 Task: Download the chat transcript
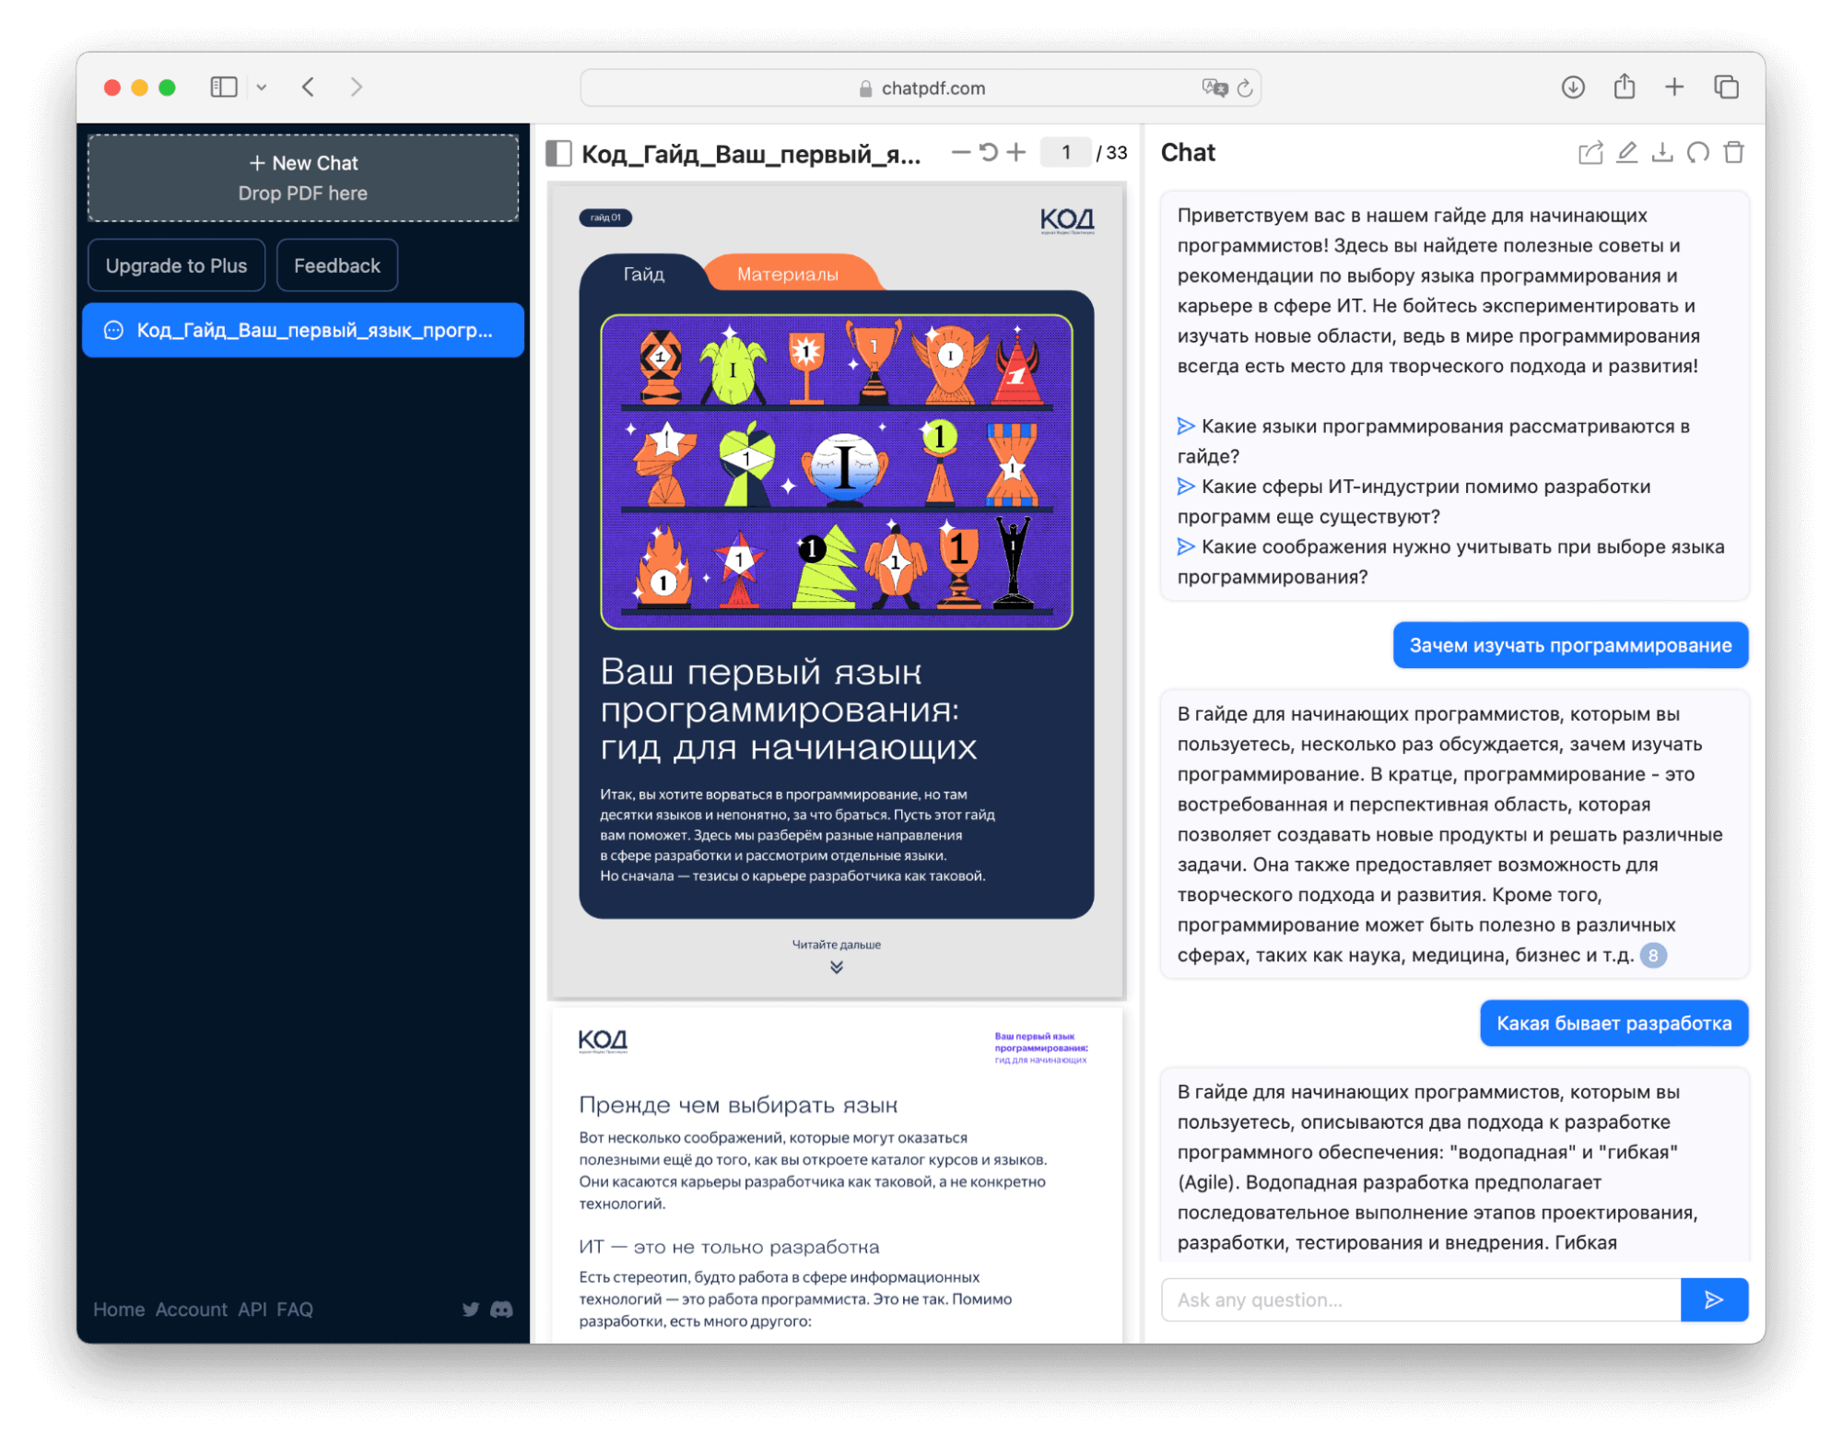click(x=1664, y=152)
